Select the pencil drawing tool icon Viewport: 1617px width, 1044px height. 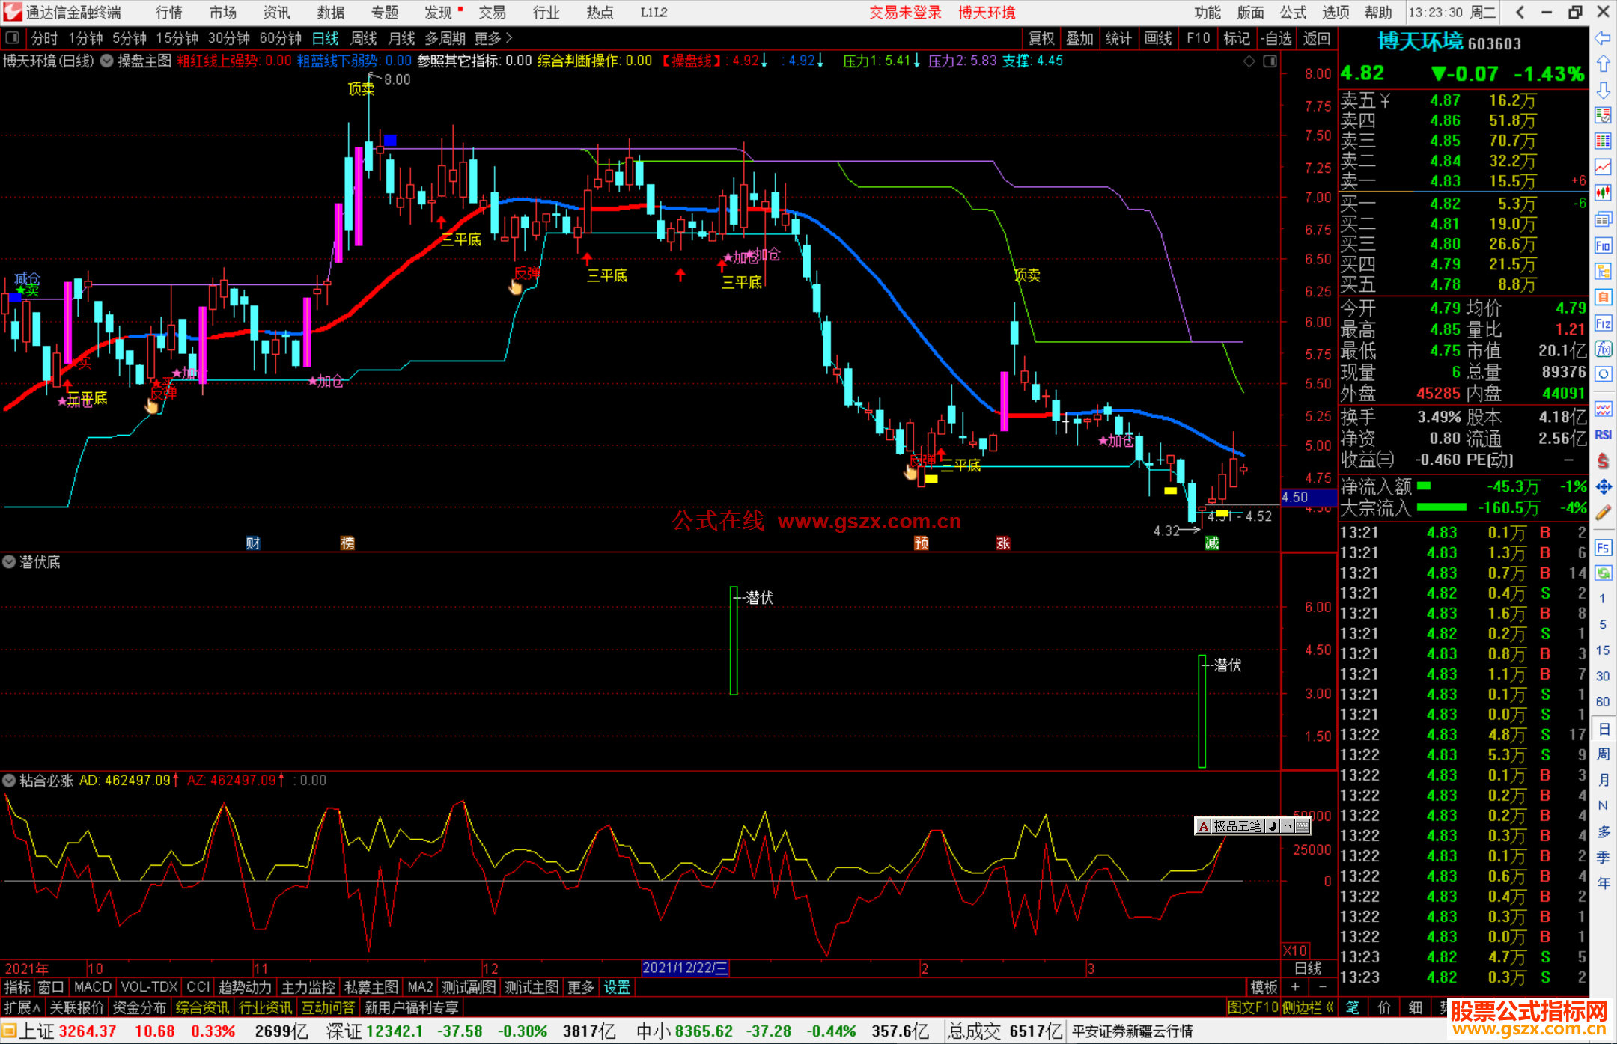[x=1603, y=513]
